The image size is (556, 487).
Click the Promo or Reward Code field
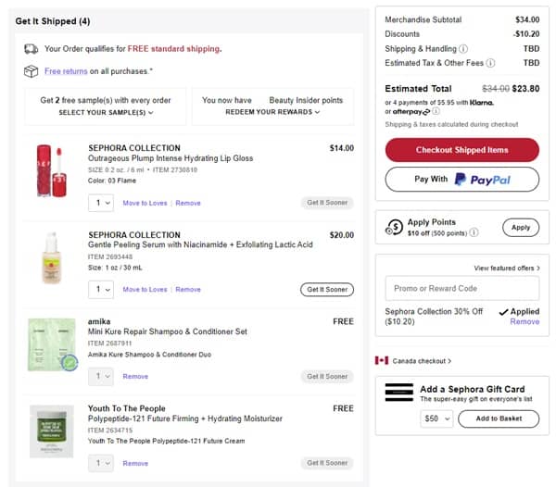(461, 288)
